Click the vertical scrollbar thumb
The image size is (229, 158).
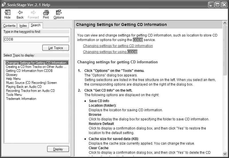pyautogui.click(x=225, y=50)
